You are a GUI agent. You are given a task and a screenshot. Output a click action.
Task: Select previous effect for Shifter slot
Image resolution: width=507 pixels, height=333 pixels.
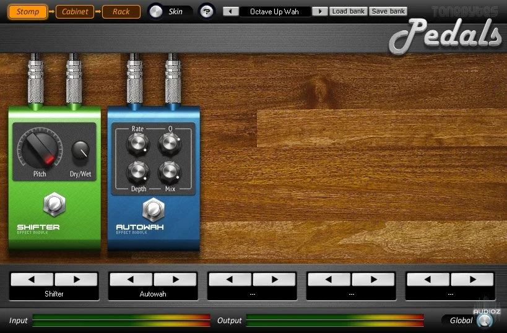(x=32, y=279)
